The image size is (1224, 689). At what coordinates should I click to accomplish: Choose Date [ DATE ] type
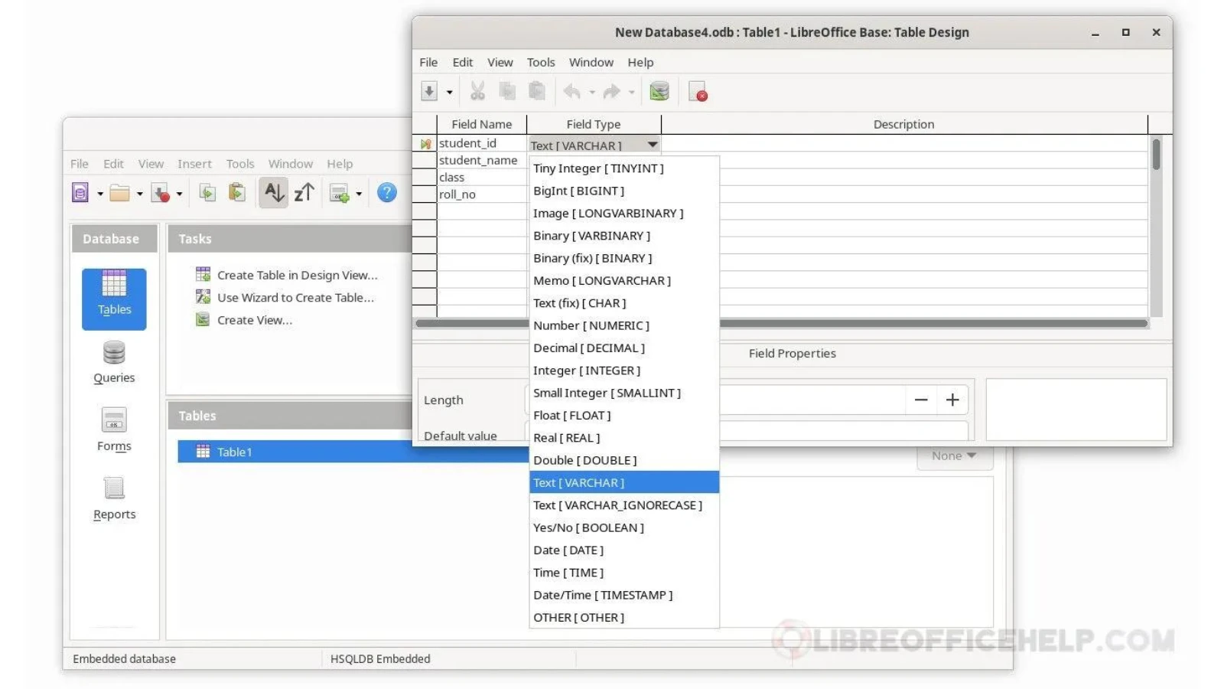pyautogui.click(x=624, y=550)
